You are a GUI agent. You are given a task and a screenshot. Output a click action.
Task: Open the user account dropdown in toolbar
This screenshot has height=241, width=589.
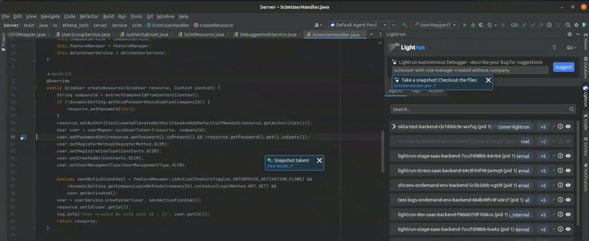[x=318, y=25]
